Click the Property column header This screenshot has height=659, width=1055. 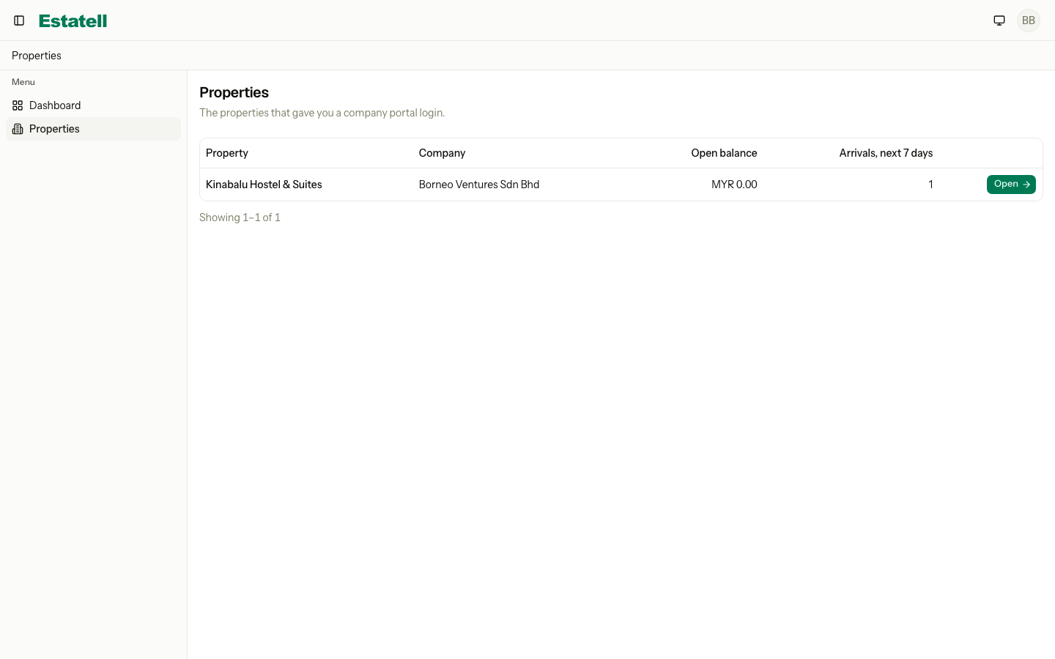click(x=227, y=153)
